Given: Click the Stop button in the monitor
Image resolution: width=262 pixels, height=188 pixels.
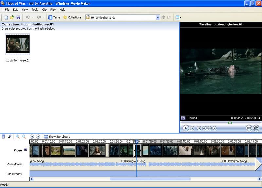Looking at the screenshot, I should pos(192,128).
